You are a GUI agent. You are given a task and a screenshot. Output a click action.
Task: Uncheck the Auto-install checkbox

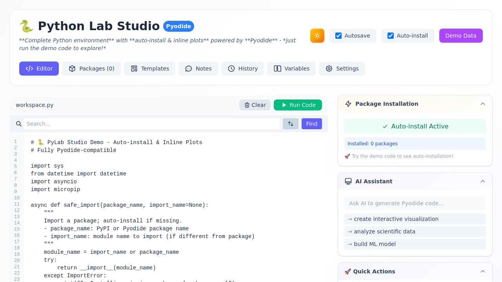391,36
